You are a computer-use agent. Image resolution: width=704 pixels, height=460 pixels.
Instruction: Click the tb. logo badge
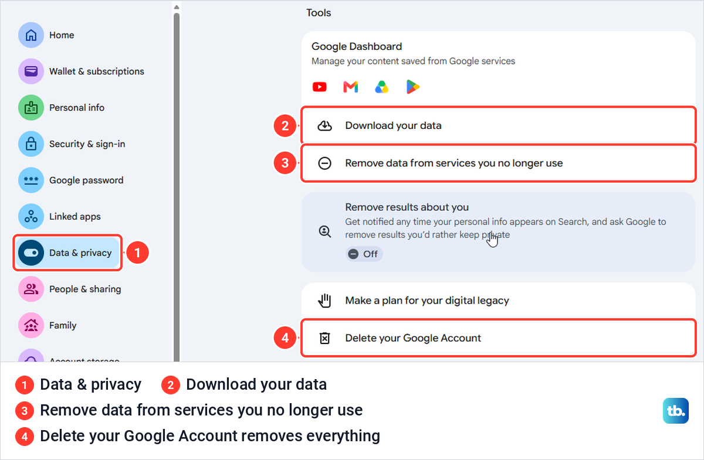675,411
